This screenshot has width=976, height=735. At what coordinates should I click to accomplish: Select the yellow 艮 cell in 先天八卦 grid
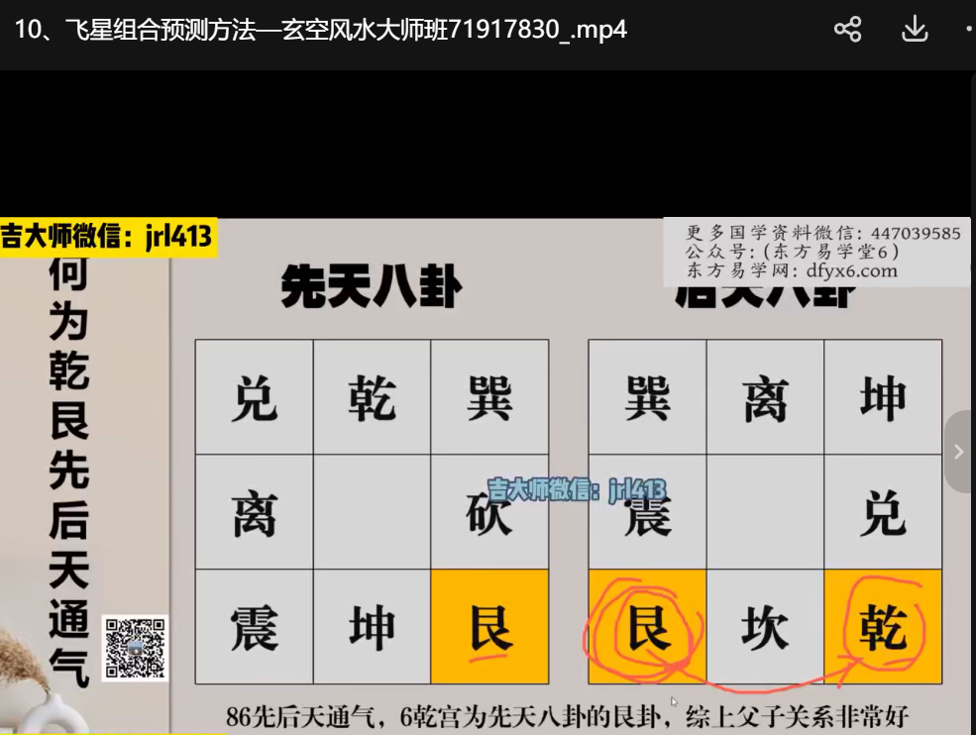coord(489,627)
